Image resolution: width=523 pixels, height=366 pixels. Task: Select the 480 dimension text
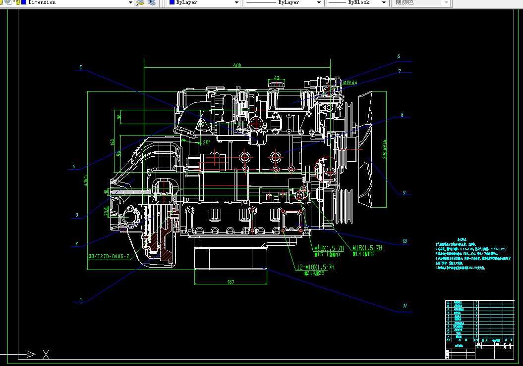click(x=237, y=65)
